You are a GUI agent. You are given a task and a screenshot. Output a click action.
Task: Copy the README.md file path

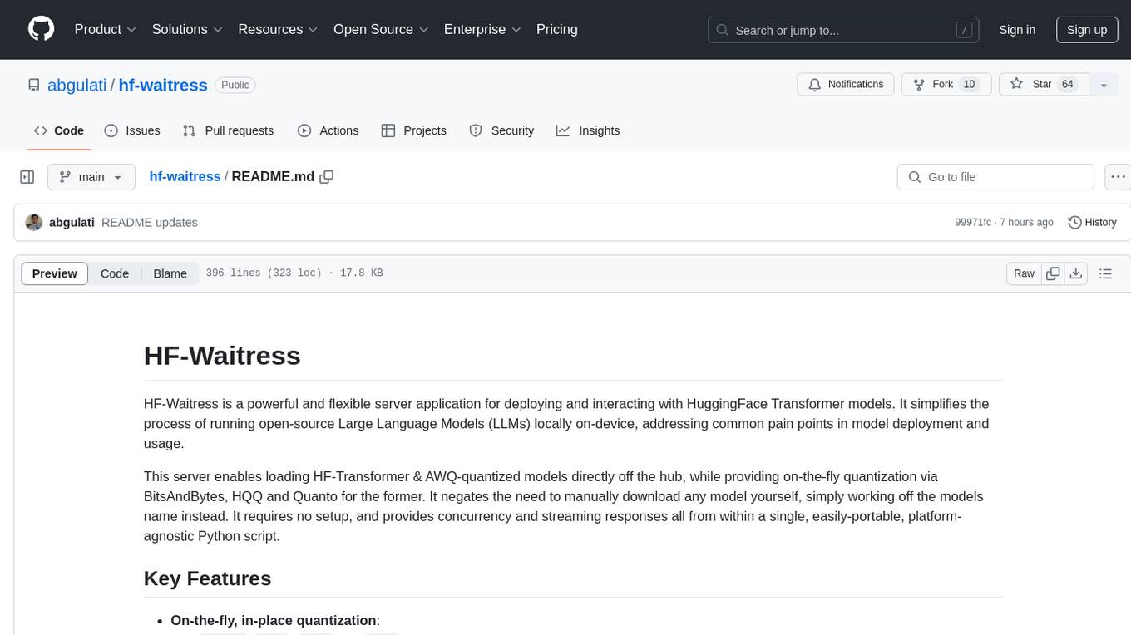click(327, 176)
